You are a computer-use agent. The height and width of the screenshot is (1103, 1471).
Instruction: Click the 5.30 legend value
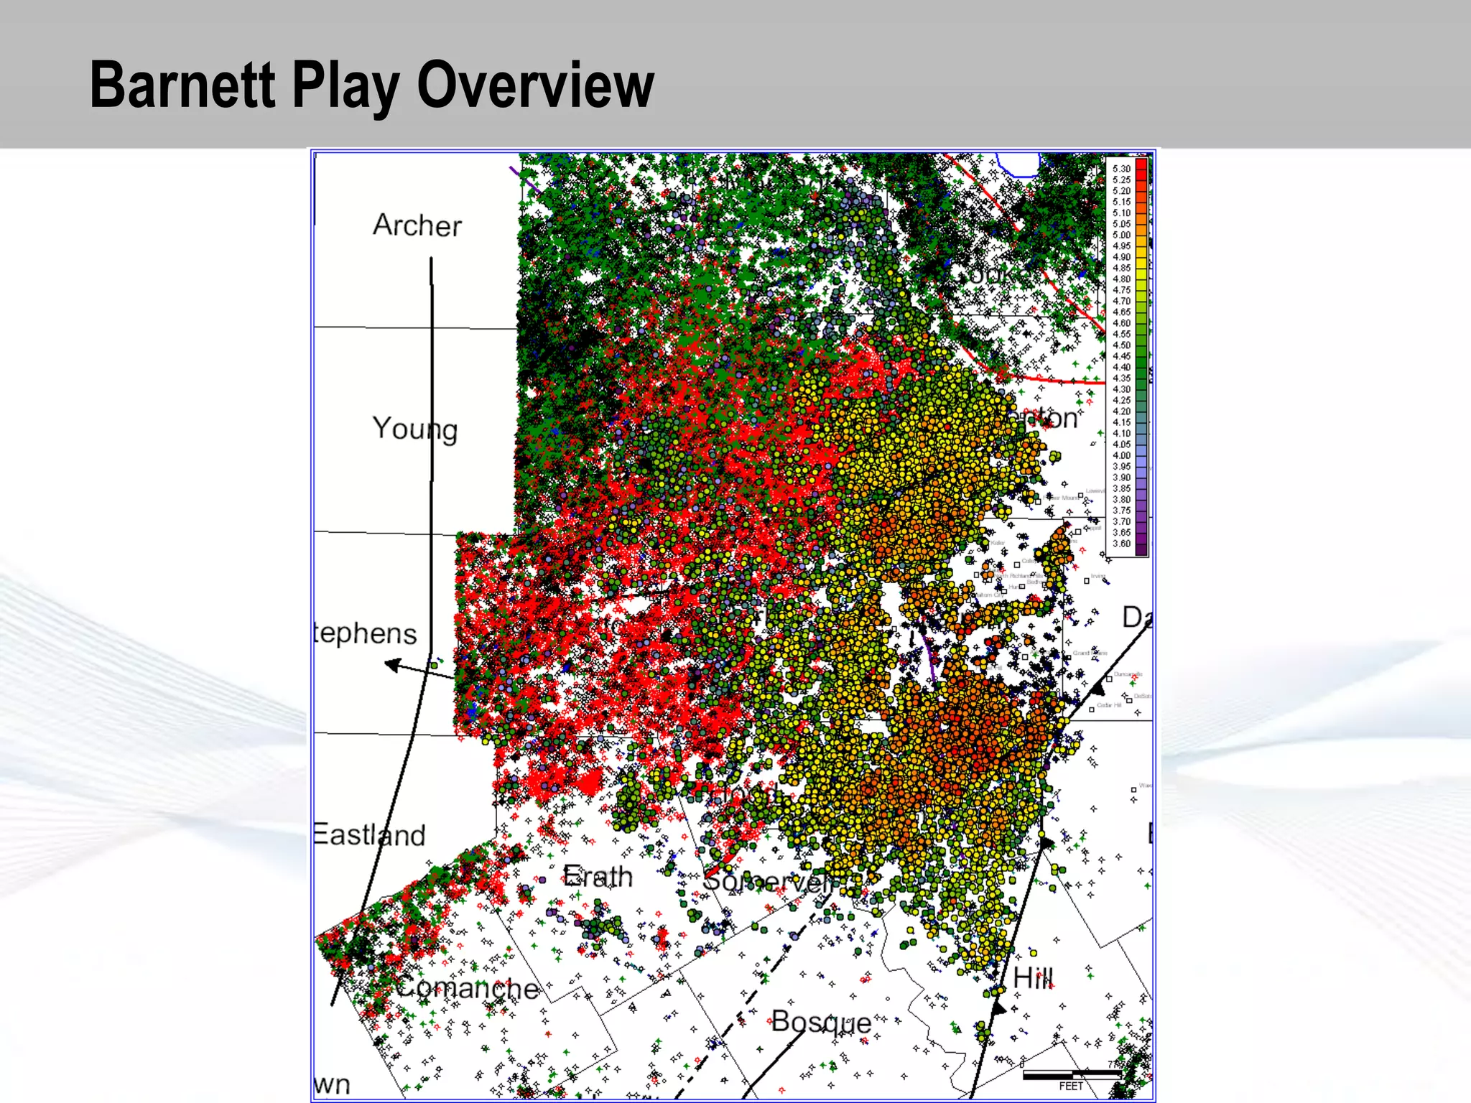[x=1121, y=169]
